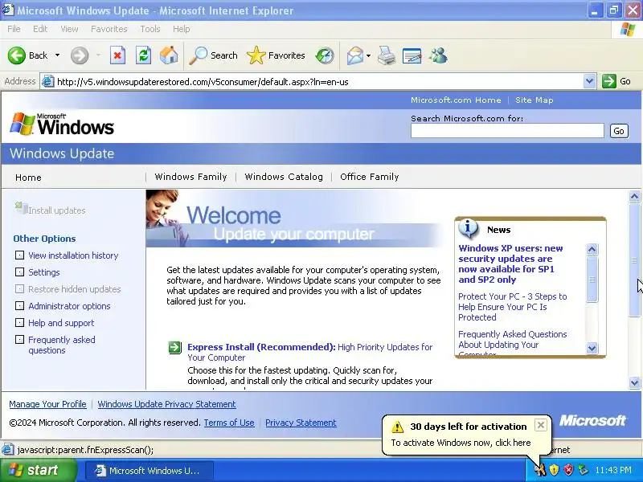643x482 pixels.
Task: Open the Search pane from the toolbar
Action: click(213, 55)
